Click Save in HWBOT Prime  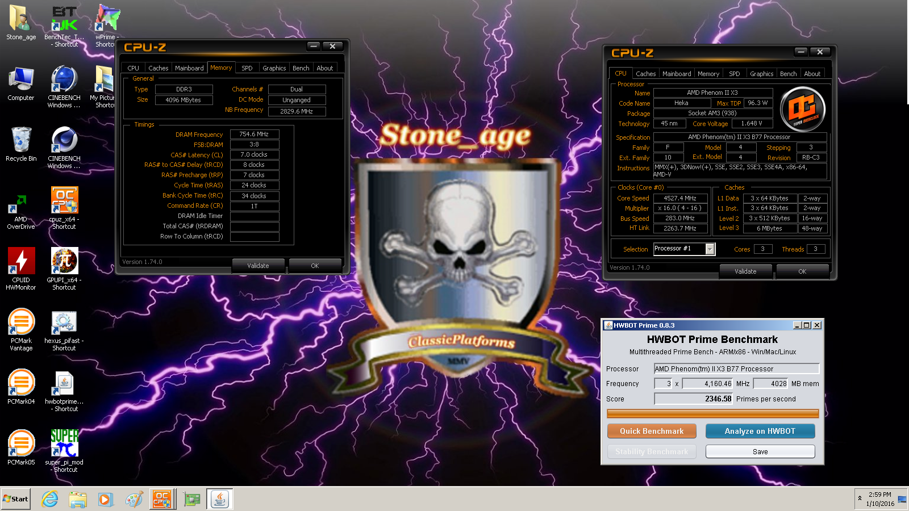pos(760,451)
